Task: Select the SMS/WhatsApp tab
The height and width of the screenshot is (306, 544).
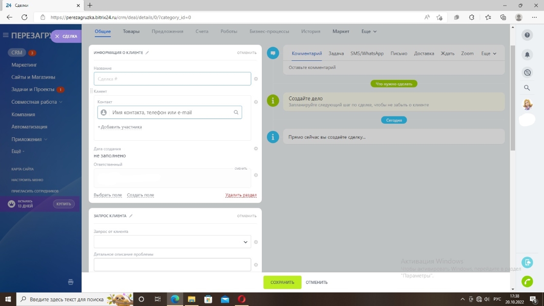Action: [x=367, y=54]
